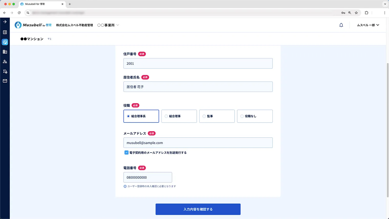Reload the page in the browser

pos(19,13)
